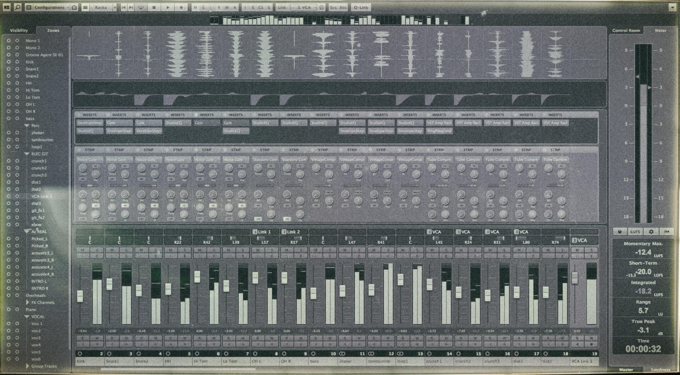Screen dimensions: 680x375
Task: Click the Hi Tom channel volume fader
Action: 197,276
